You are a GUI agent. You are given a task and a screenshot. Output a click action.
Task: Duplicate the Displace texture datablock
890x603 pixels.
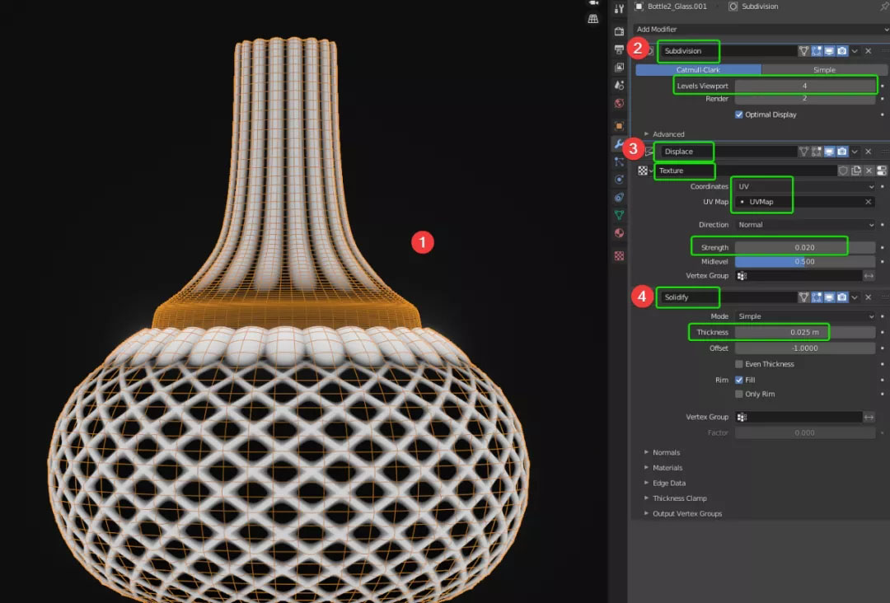point(856,171)
